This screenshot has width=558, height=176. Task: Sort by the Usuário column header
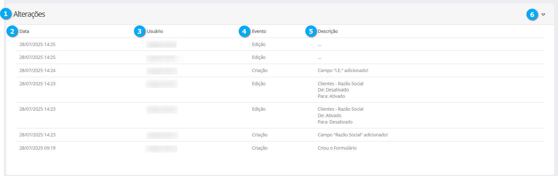click(x=155, y=31)
